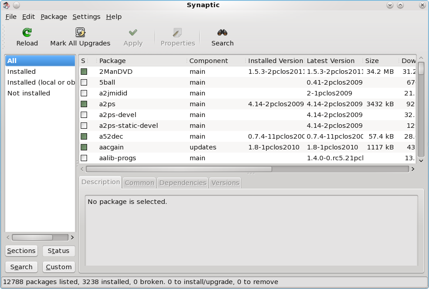Screen dimensions: 429x289
Task: Select the aalib-progs package name
Action: coord(118,158)
